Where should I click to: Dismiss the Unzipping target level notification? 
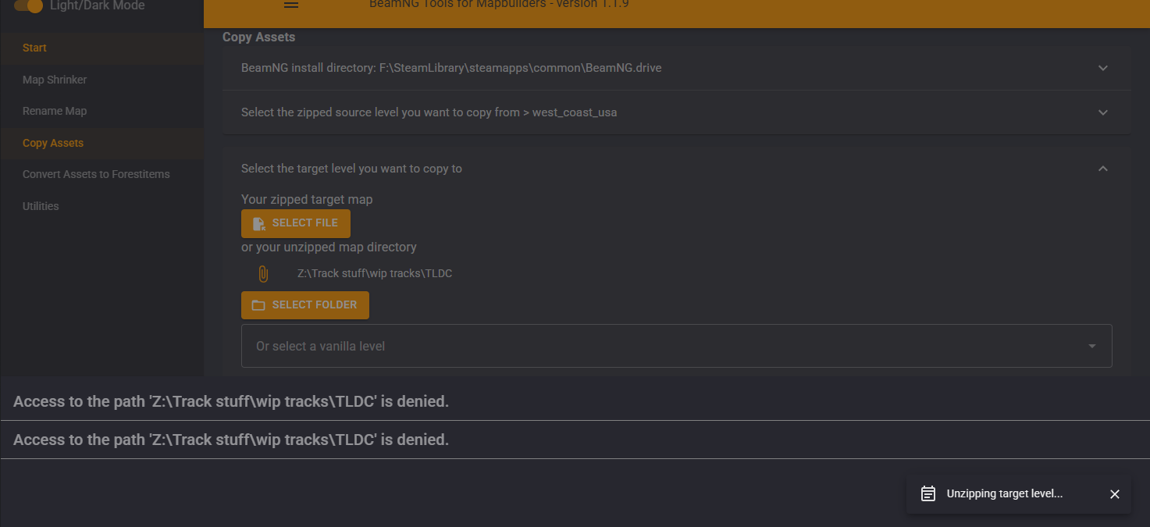click(x=1115, y=494)
